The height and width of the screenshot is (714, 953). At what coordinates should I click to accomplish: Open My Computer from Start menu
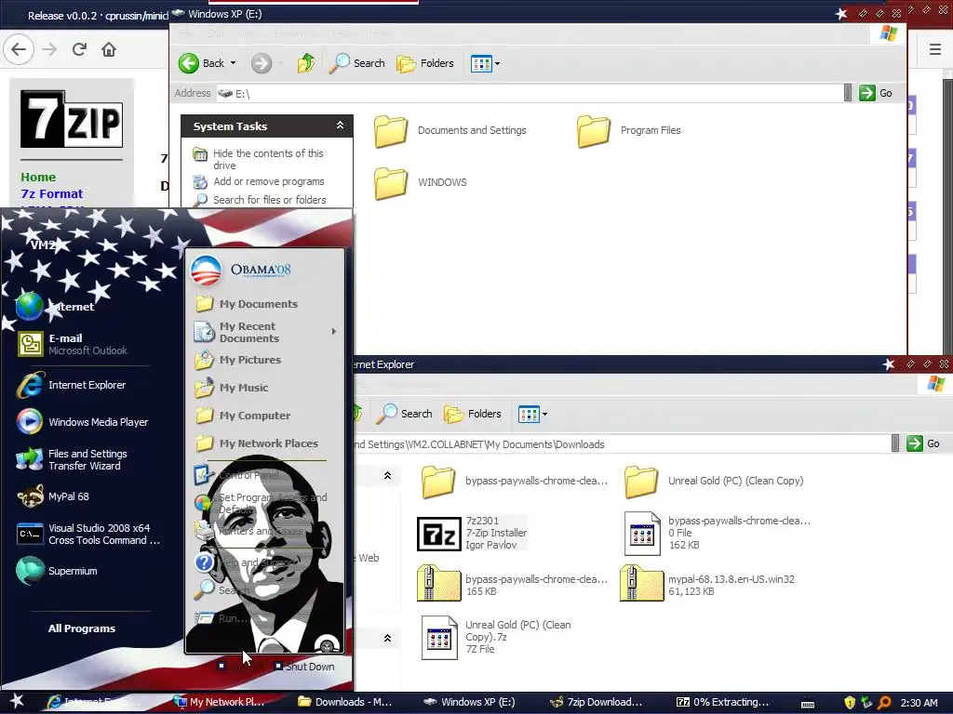243,416
